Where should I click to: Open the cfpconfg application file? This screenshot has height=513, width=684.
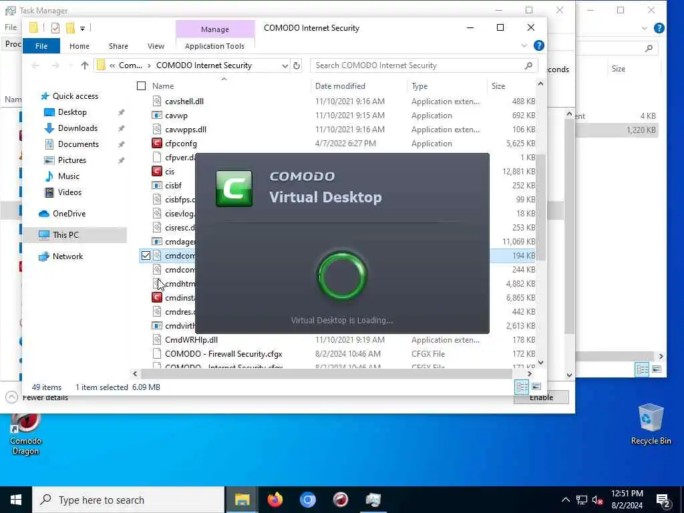click(180, 144)
